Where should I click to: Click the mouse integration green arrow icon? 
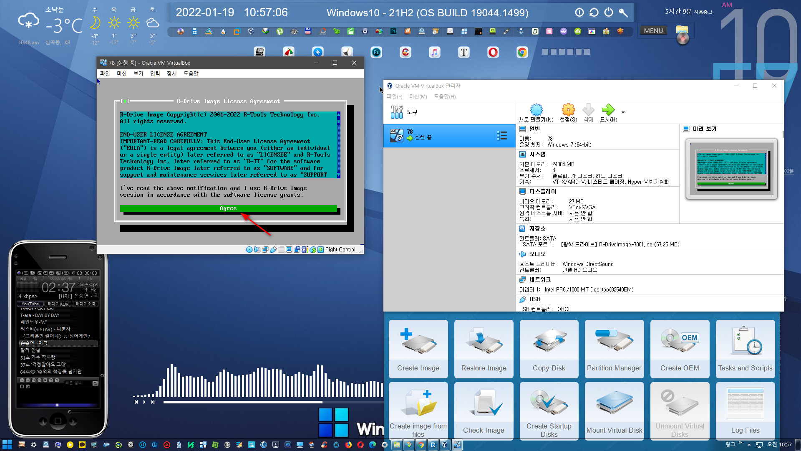(313, 250)
